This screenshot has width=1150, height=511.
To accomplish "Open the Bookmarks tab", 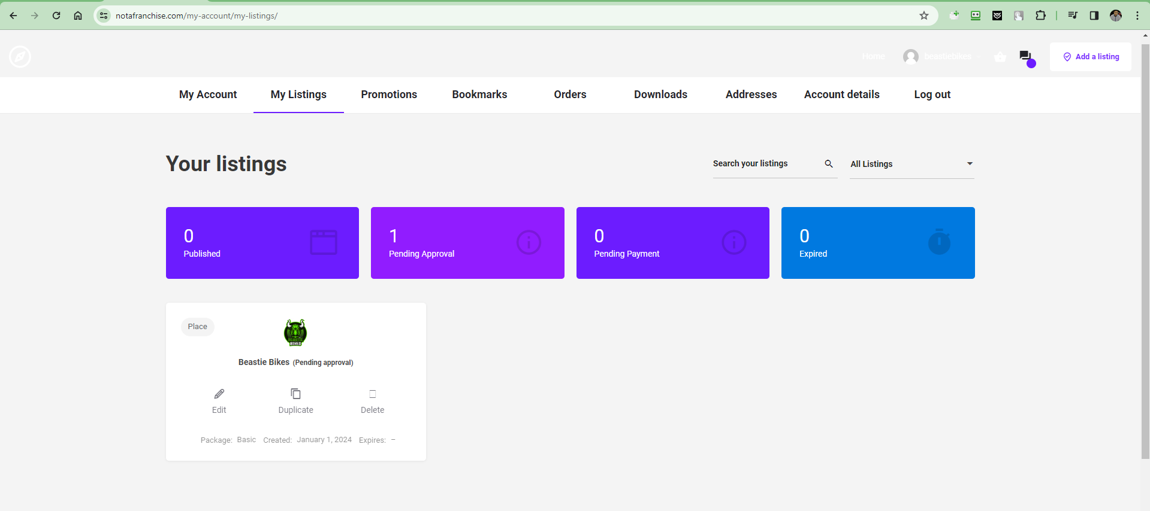I will (479, 95).
